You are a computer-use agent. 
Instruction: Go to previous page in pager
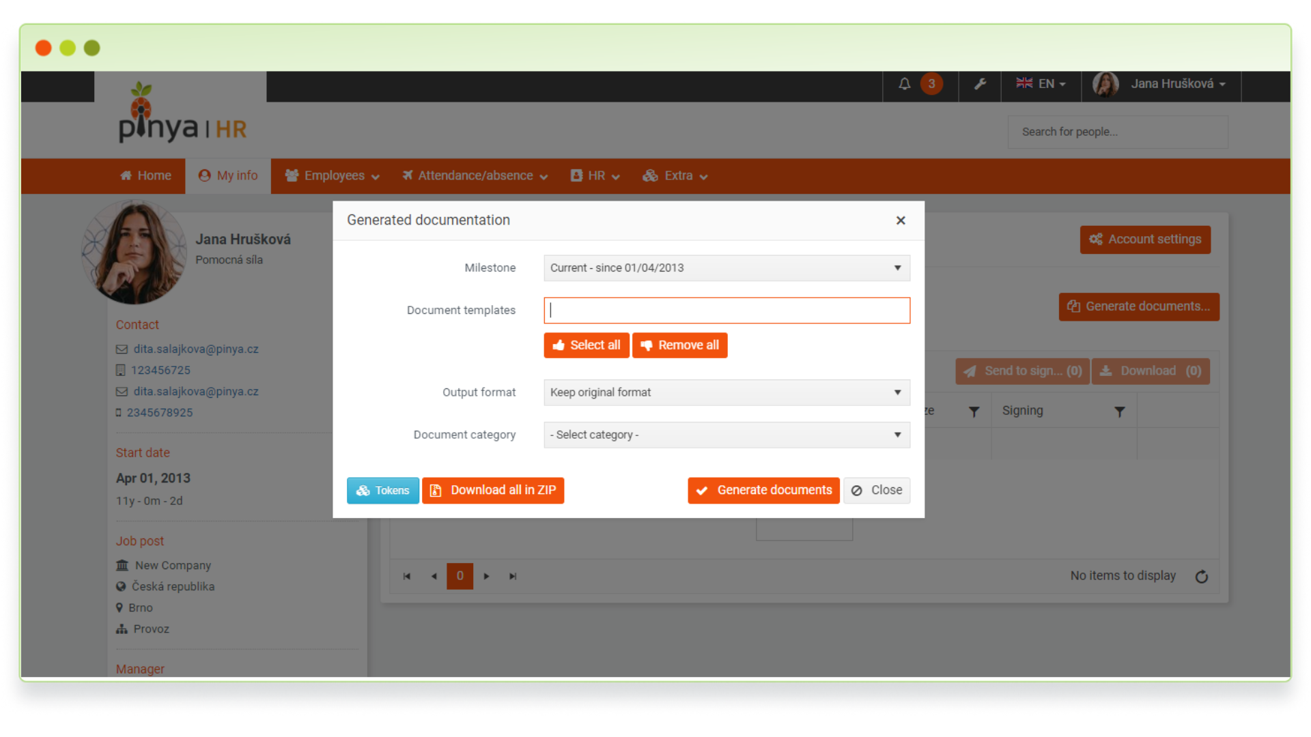(x=434, y=577)
